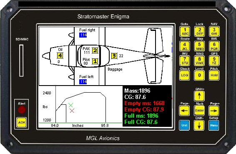Click the yellow ACK button
The image size is (236, 154).
click(22, 122)
